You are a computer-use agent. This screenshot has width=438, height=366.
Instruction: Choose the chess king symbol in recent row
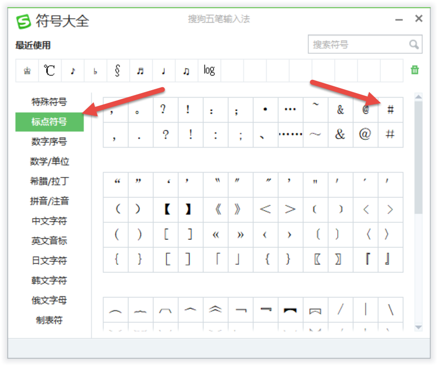27,71
